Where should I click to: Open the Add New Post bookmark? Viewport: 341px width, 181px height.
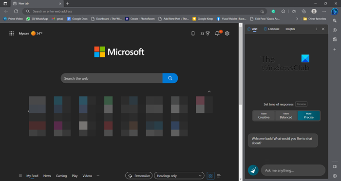pyautogui.click(x=173, y=19)
